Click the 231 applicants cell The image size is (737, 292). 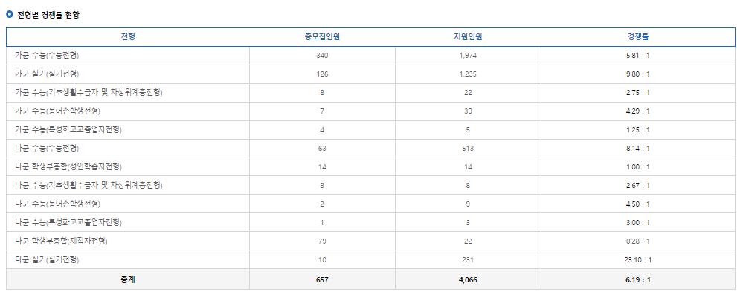(468, 259)
